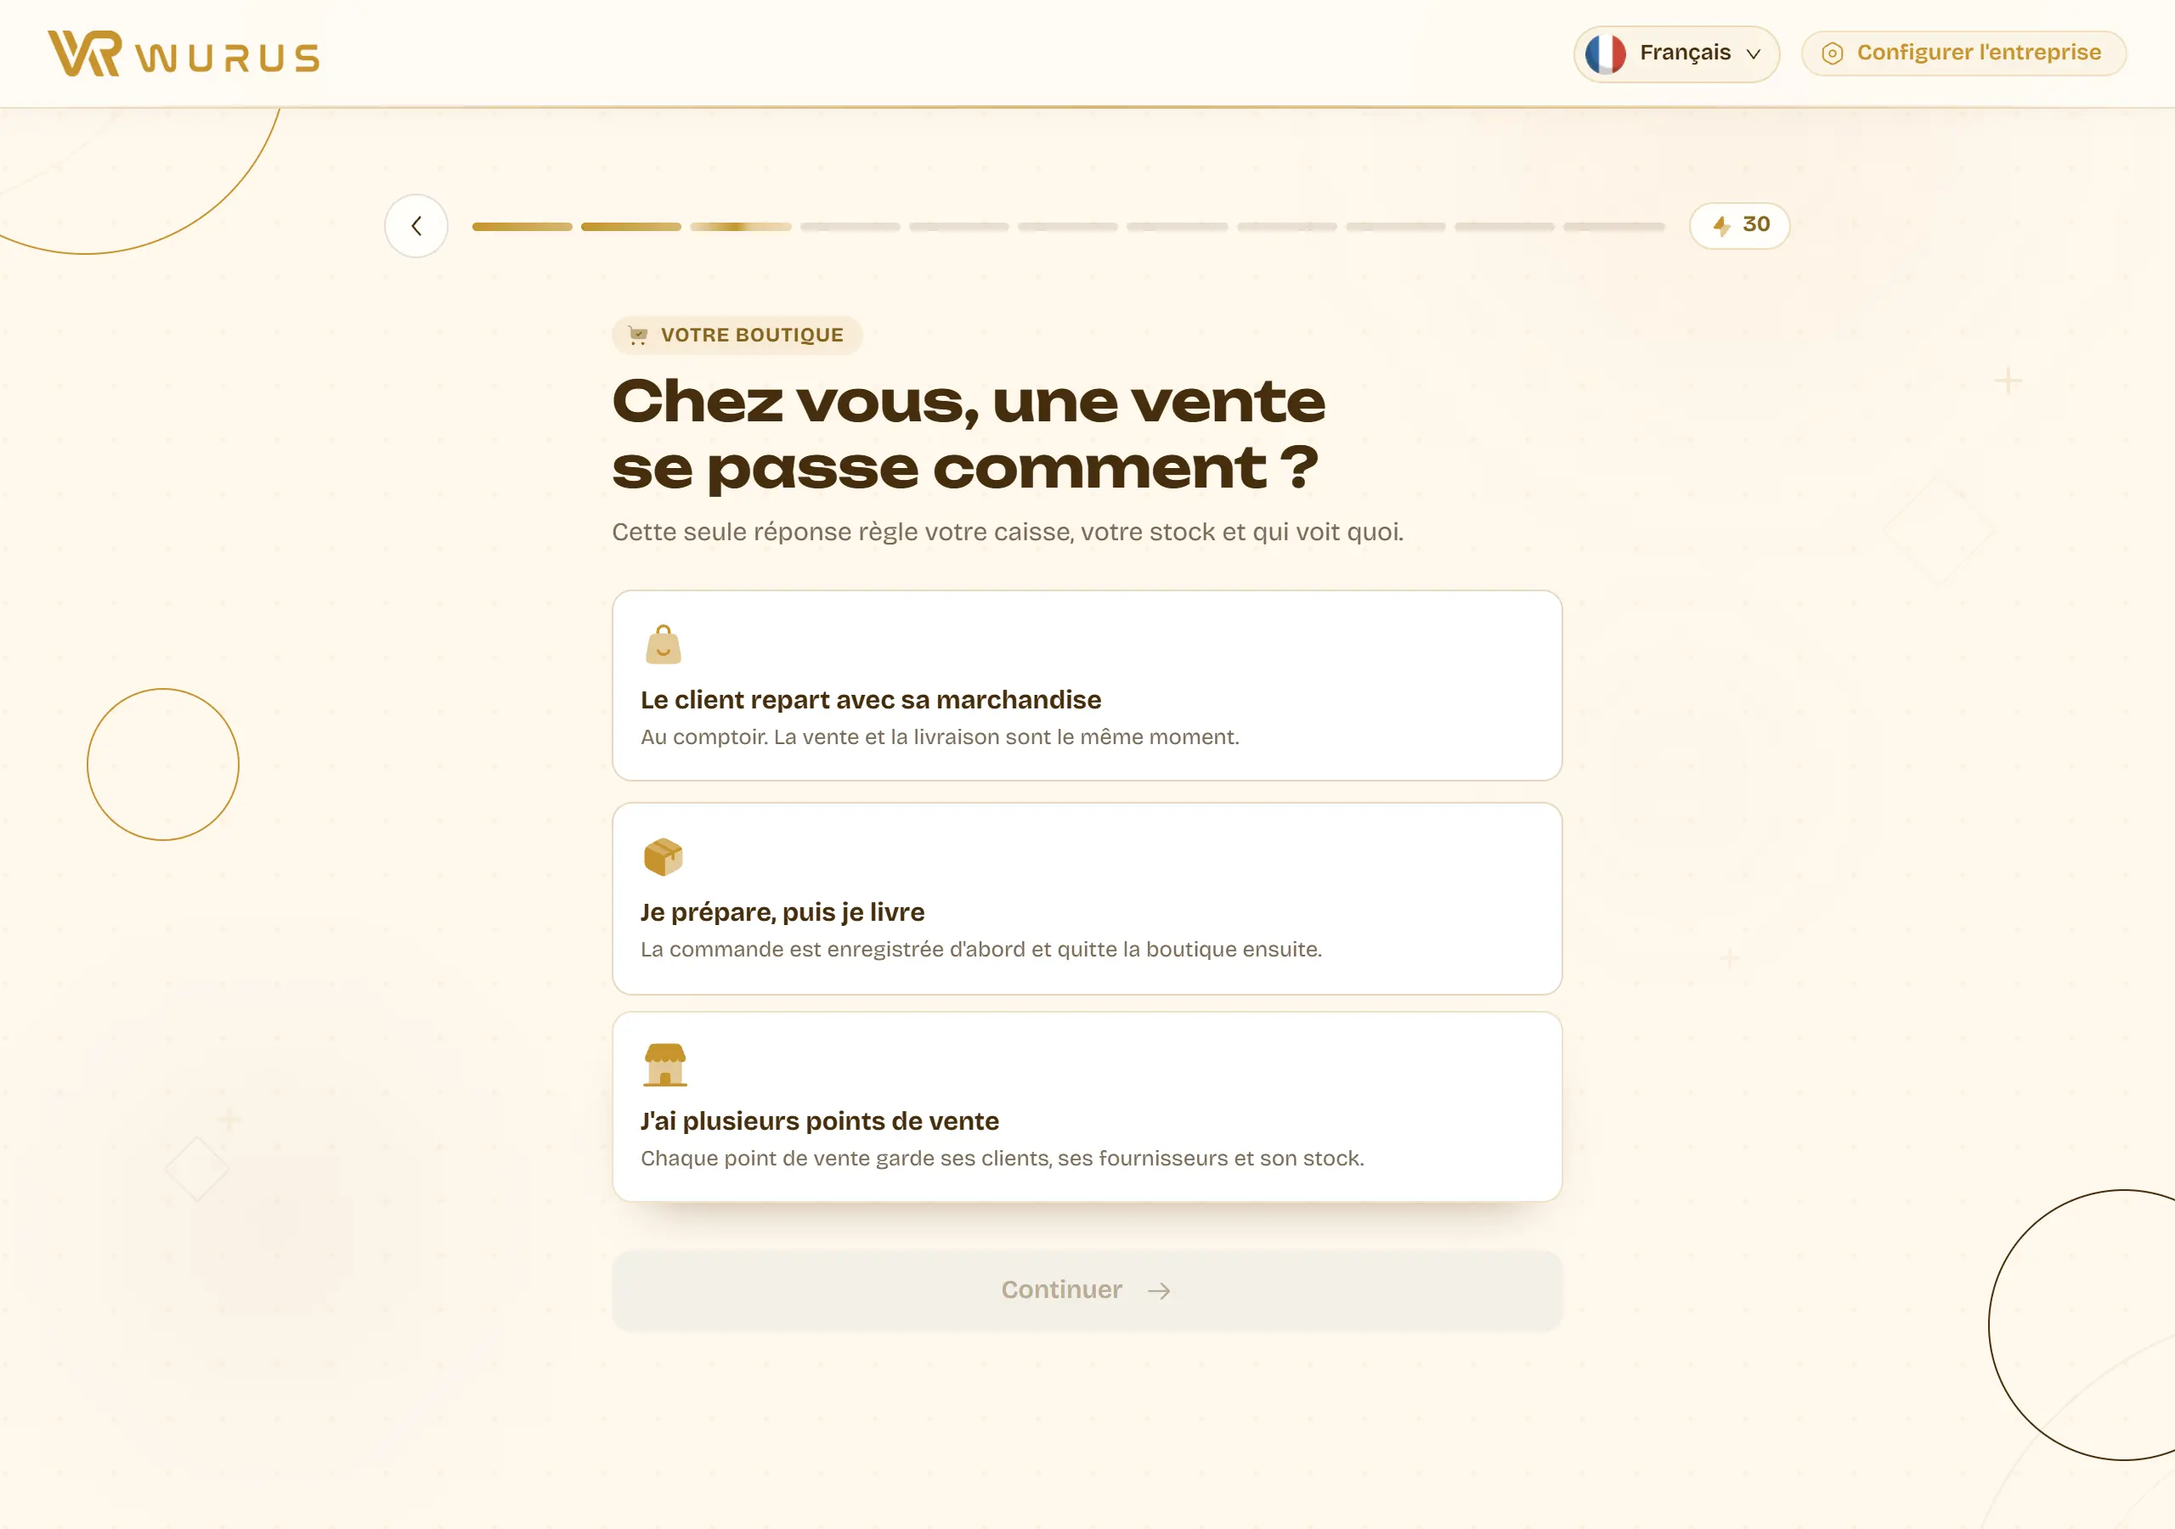This screenshot has height=1529, width=2175.
Task: Pick 'J'ai plusieurs points de vente' card
Action: [1087, 1107]
